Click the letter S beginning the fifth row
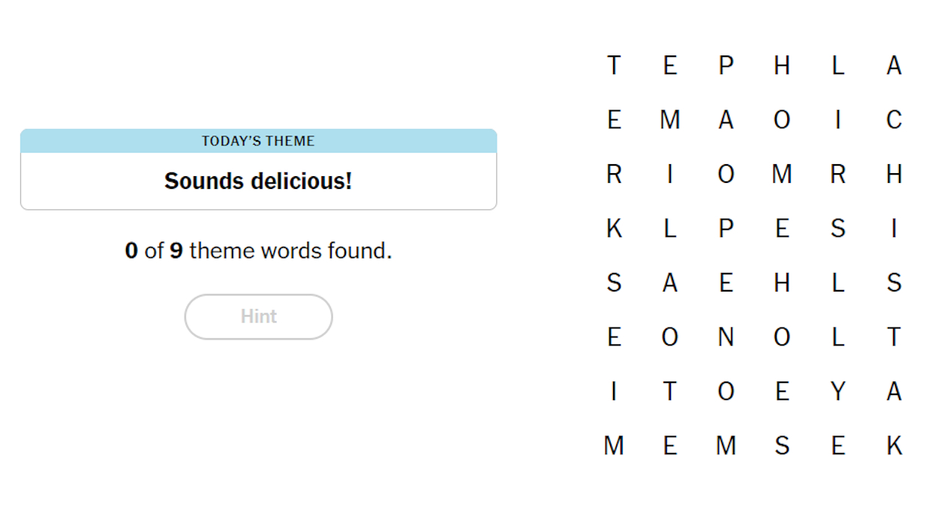938x509 pixels. 614,283
